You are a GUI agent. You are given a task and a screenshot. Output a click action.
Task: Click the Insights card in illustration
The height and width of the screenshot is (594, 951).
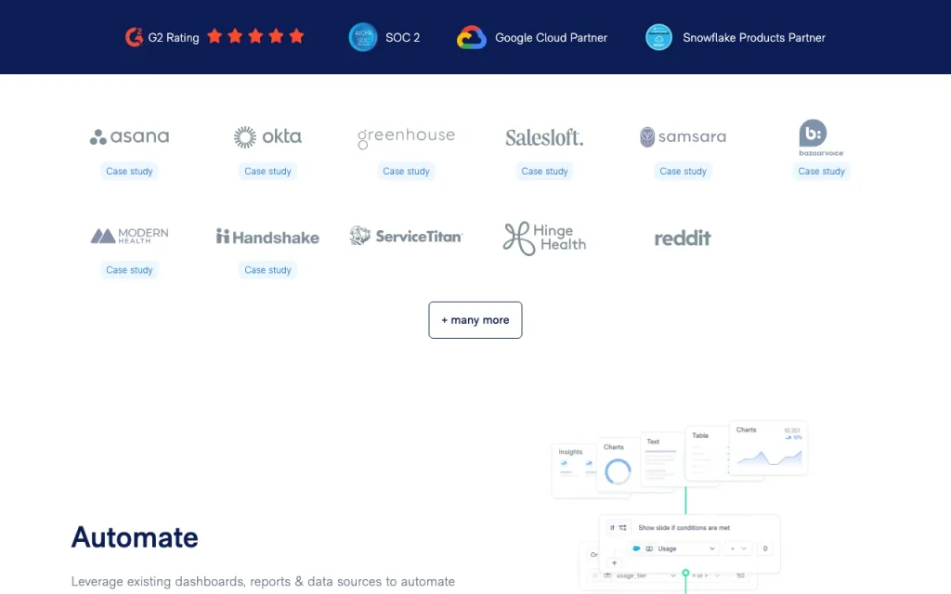(575, 470)
